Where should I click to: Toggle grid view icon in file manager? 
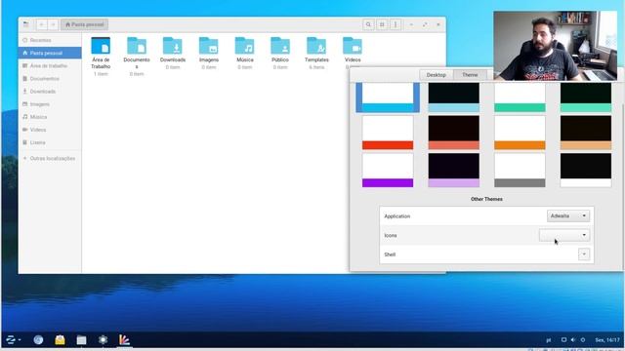382,24
